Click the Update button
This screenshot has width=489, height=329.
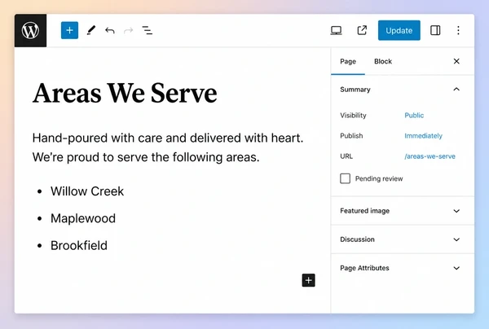[399, 30]
